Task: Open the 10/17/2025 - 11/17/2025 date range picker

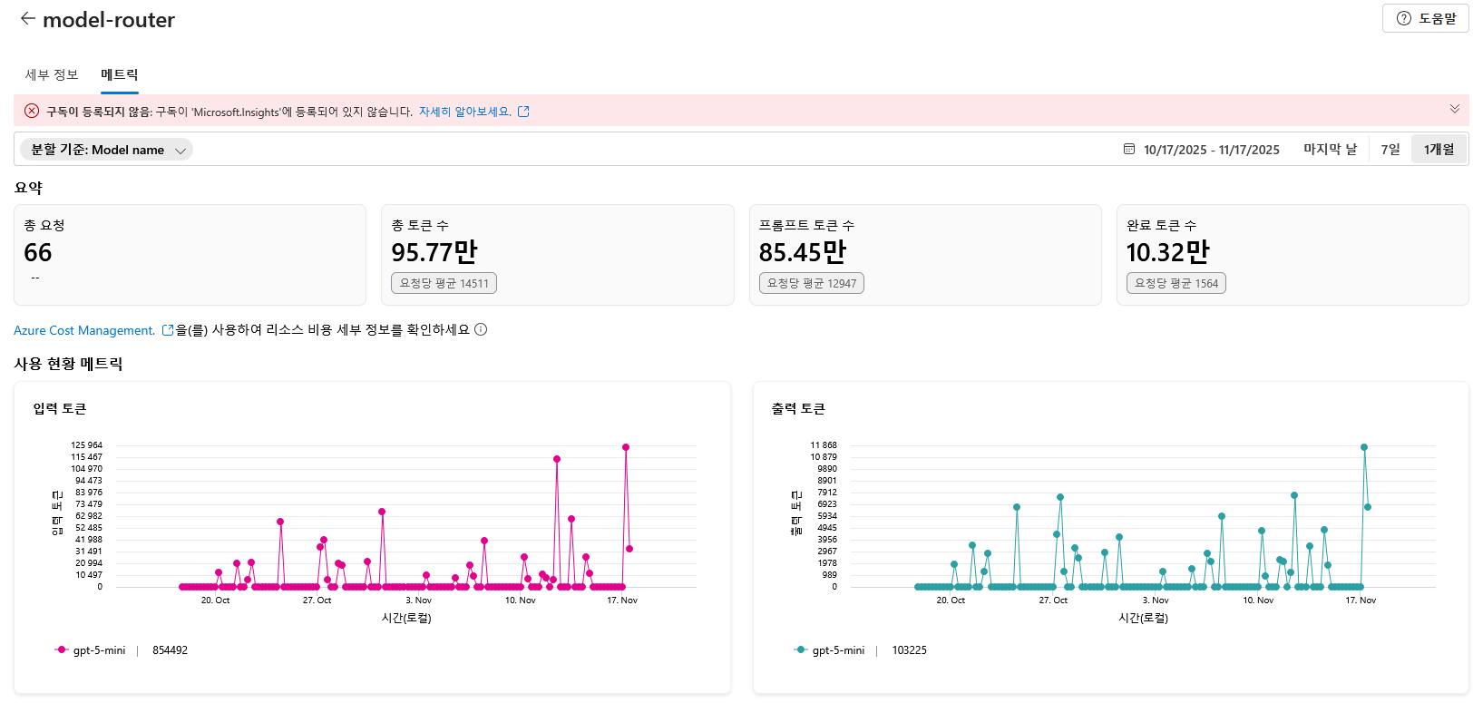Action: click(1211, 150)
